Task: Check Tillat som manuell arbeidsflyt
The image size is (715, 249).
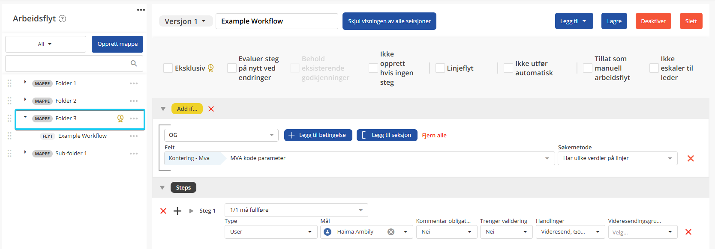Action: click(x=588, y=68)
